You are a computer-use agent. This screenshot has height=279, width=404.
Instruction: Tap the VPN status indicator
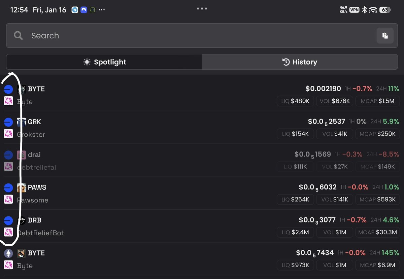pyautogui.click(x=354, y=10)
